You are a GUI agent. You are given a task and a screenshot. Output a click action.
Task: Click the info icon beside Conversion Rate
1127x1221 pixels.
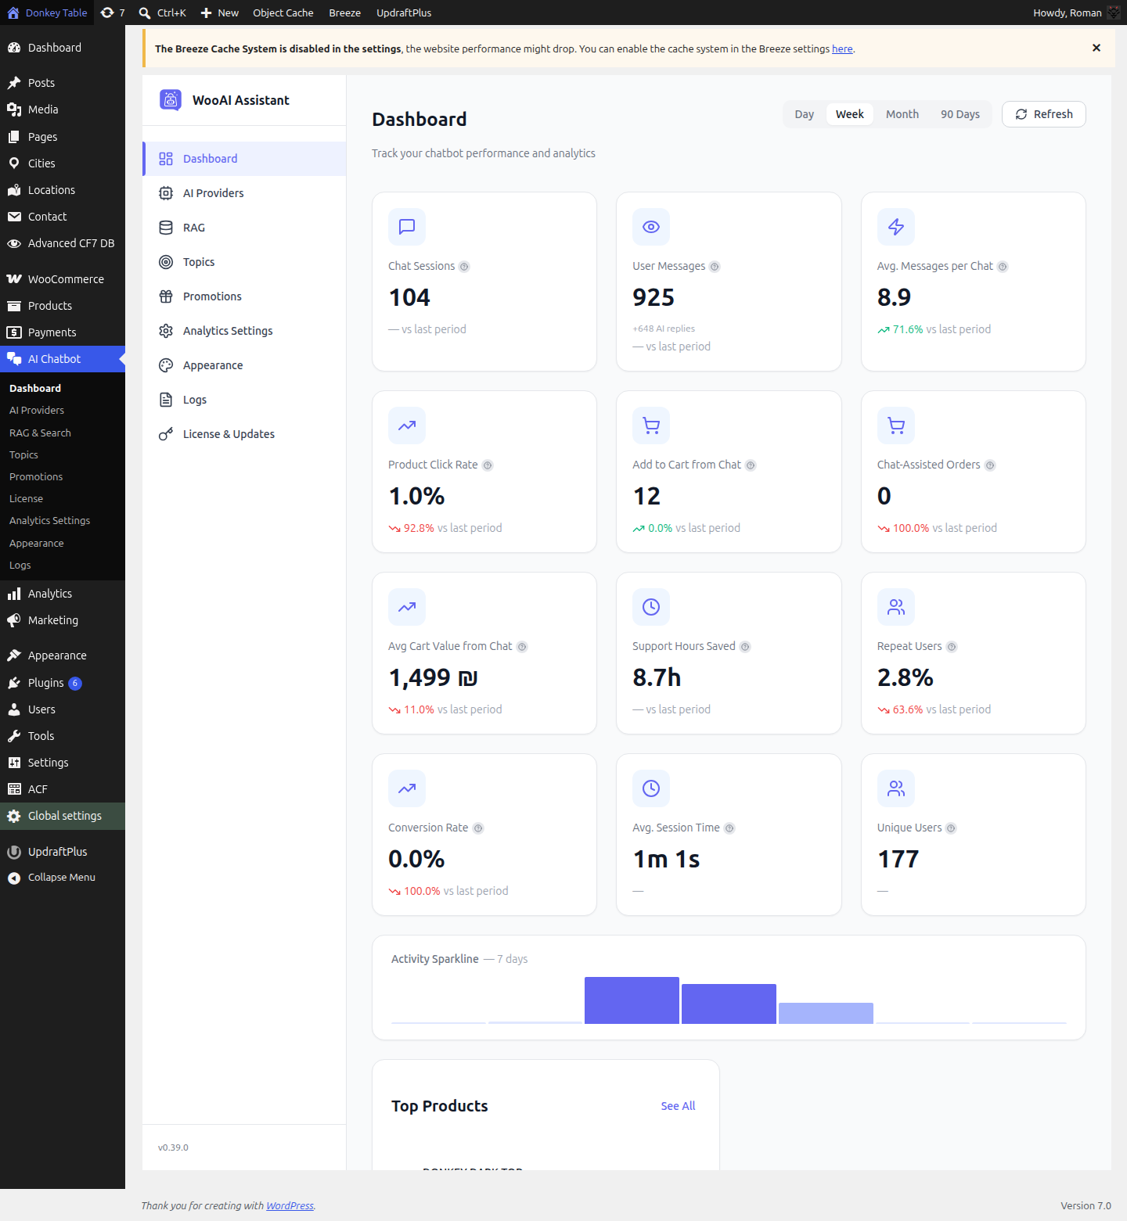pos(478,828)
